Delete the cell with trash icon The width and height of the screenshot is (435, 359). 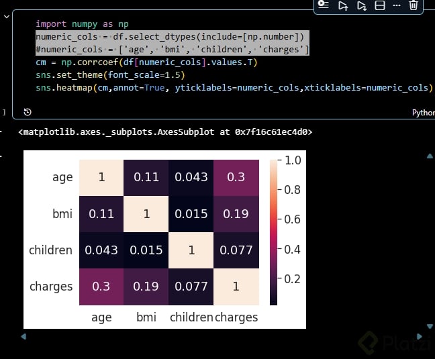point(414,5)
